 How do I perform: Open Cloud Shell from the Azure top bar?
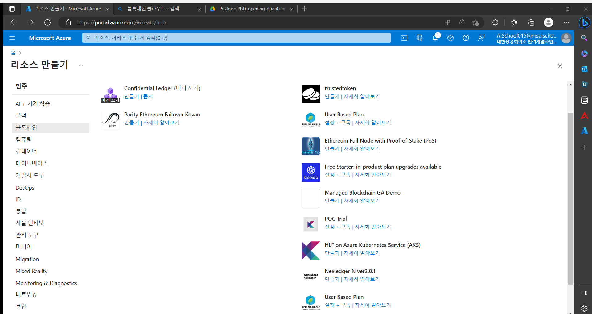point(404,38)
